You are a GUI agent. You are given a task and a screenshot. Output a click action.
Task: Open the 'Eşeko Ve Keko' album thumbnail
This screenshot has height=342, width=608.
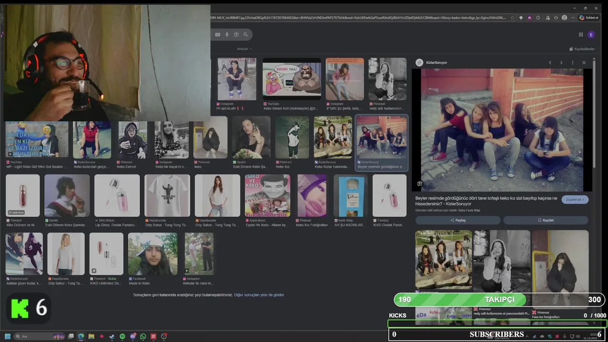pos(267,196)
